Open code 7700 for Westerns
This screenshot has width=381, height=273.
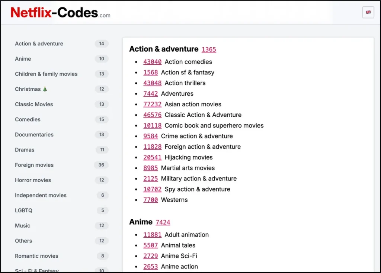pos(150,200)
